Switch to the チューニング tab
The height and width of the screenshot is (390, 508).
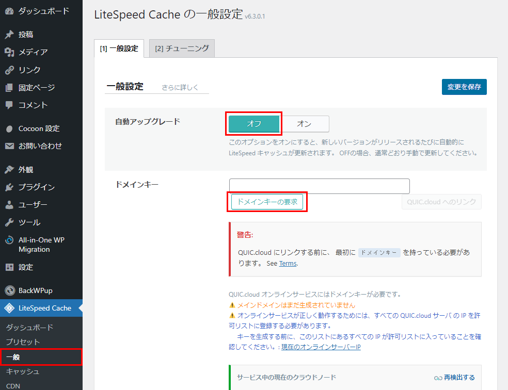(x=182, y=48)
